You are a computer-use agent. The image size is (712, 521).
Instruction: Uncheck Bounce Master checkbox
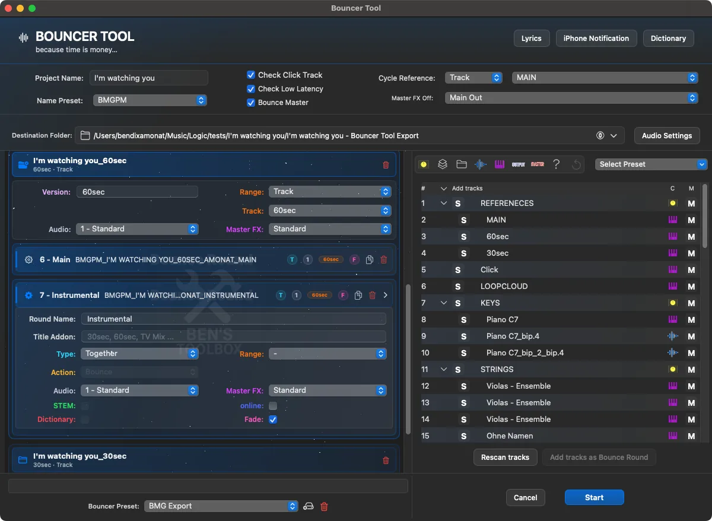coord(251,102)
